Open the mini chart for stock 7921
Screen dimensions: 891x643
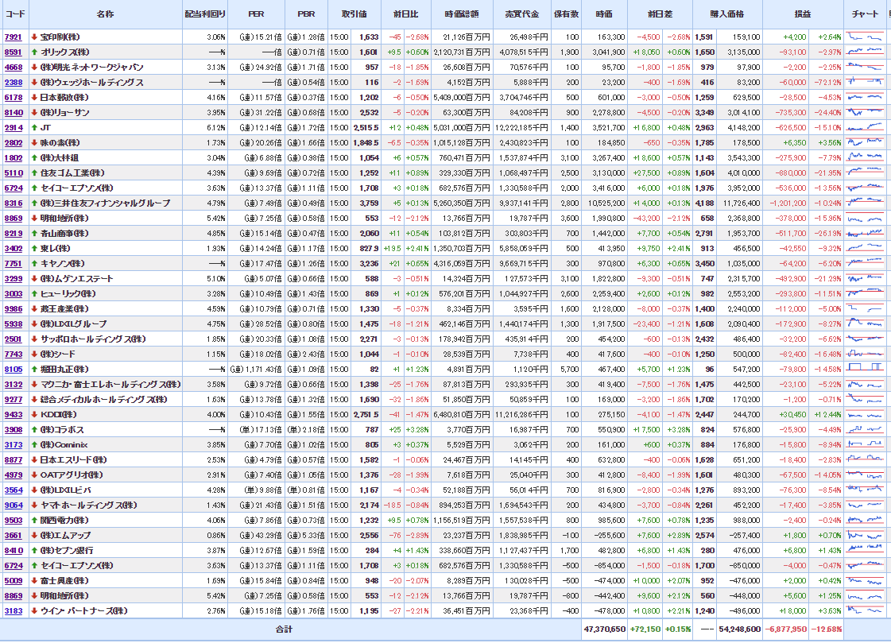865,37
